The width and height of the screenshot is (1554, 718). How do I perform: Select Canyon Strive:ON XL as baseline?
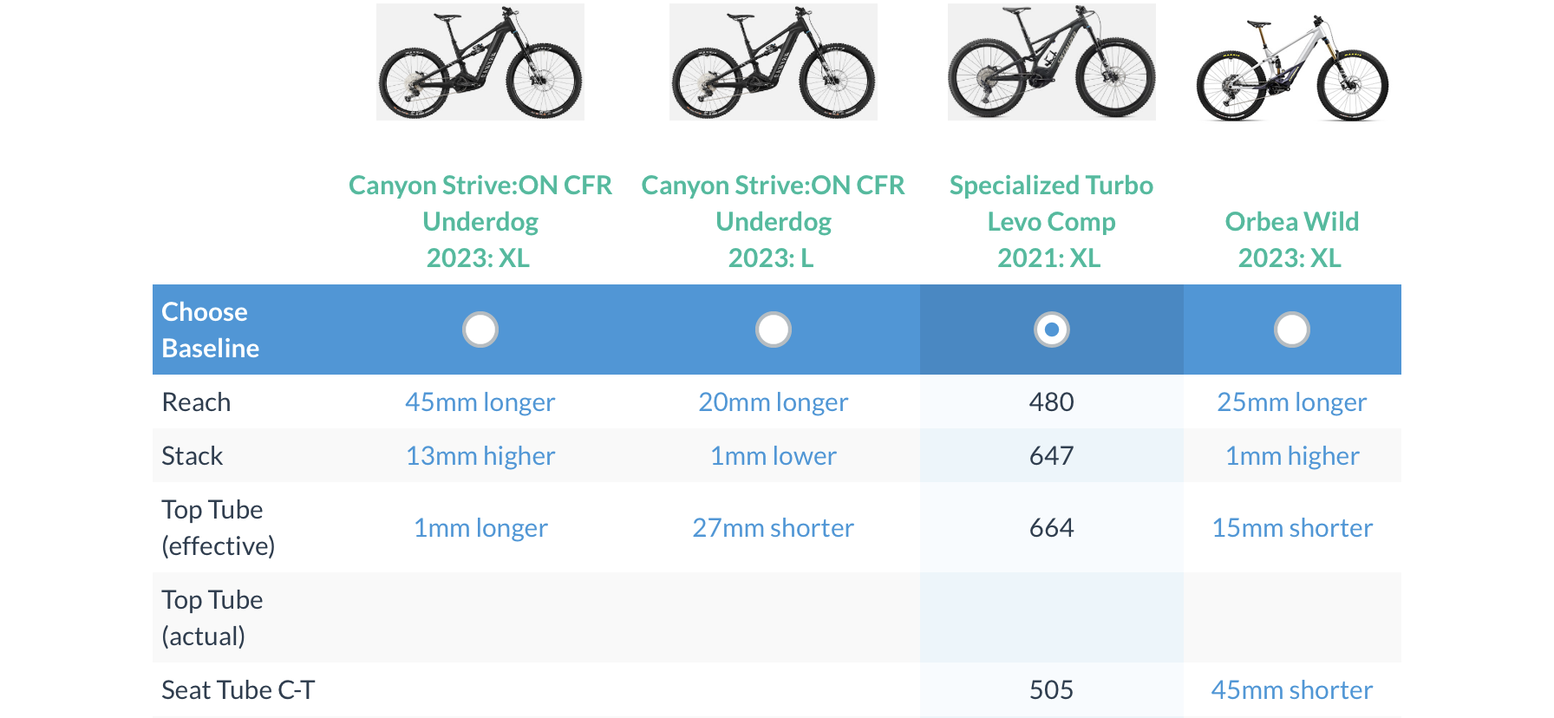(480, 330)
